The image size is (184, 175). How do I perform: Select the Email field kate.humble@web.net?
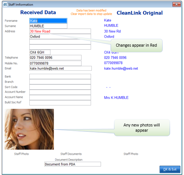coord(61,68)
